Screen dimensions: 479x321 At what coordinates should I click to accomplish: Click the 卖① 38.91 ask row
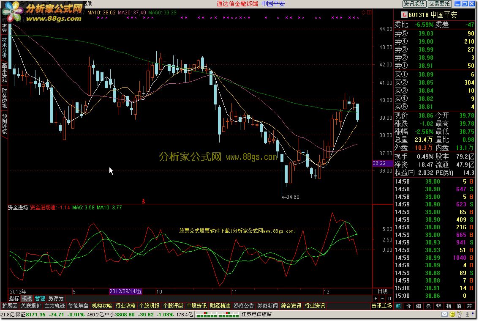[434, 66]
